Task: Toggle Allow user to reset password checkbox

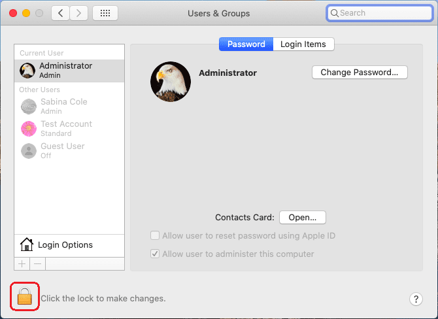Action: point(155,236)
